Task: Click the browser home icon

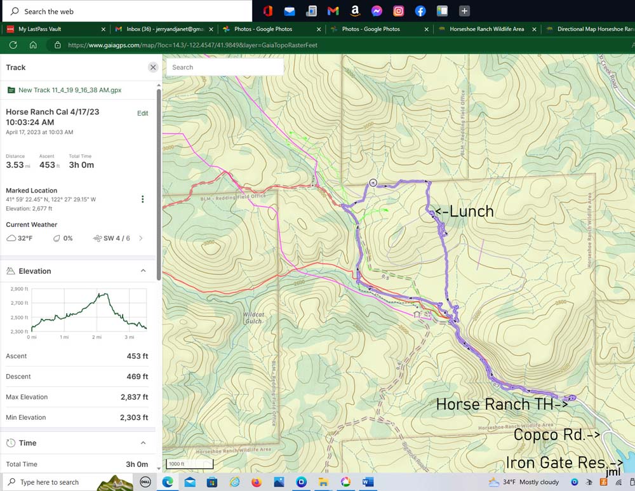Action: [x=33, y=45]
